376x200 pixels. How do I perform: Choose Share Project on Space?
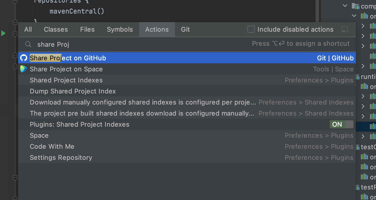coord(66,69)
